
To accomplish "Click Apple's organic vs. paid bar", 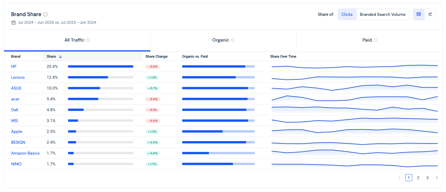I will (x=218, y=131).
